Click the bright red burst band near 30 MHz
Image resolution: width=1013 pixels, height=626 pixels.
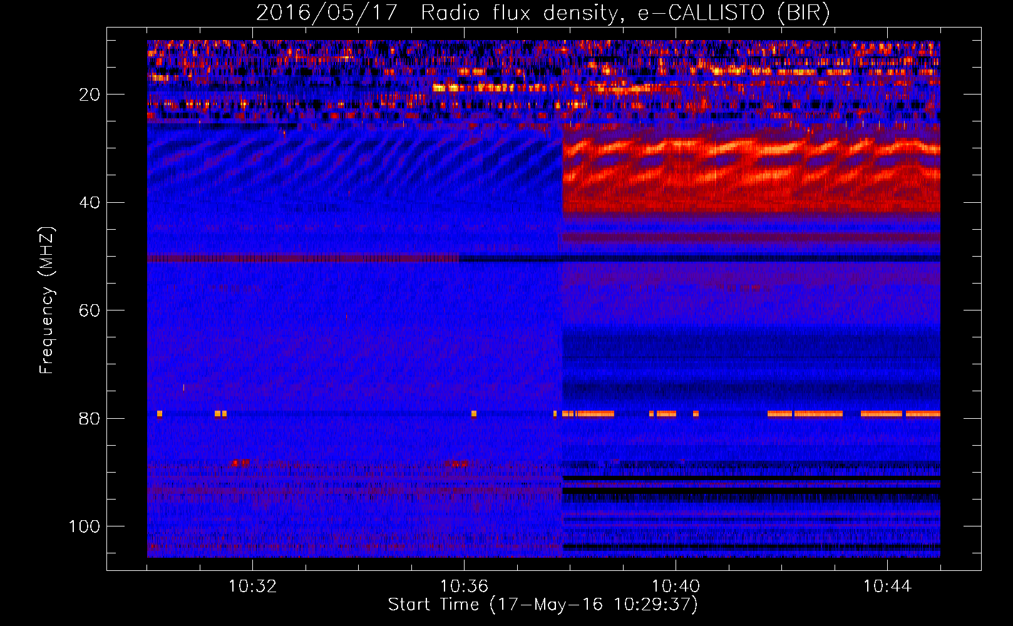pyautogui.click(x=751, y=148)
